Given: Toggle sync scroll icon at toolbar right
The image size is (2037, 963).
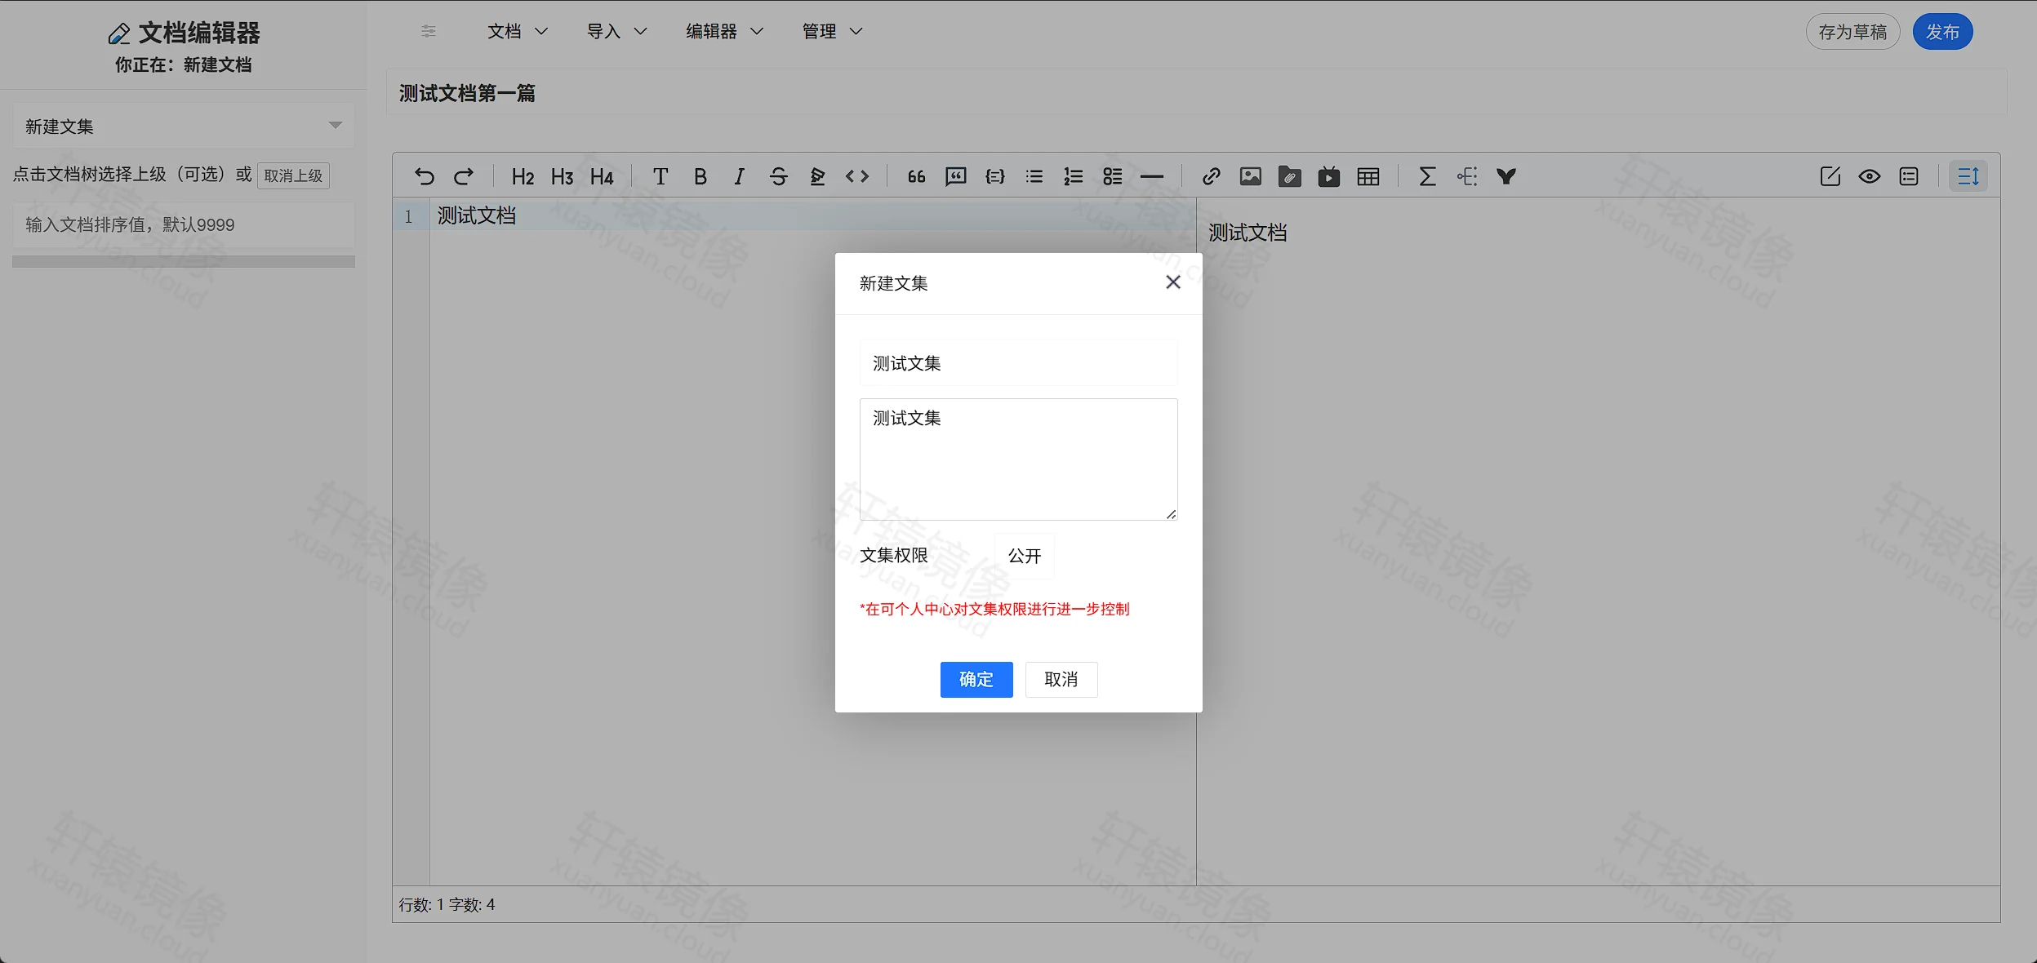Looking at the screenshot, I should (x=1968, y=176).
